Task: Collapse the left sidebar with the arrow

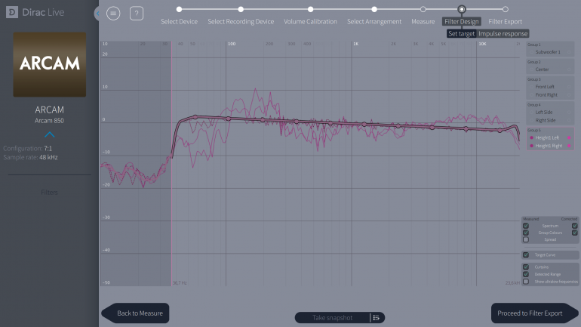Action: point(97,14)
